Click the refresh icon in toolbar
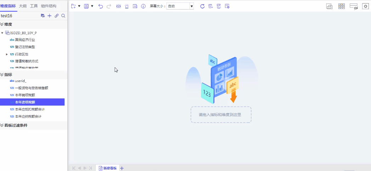The image size is (371, 171). (x=202, y=6)
